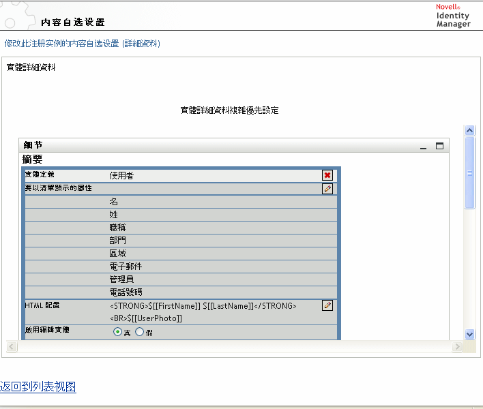Click the 部門 attribute row
The height and width of the screenshot is (409, 483).
181,241
